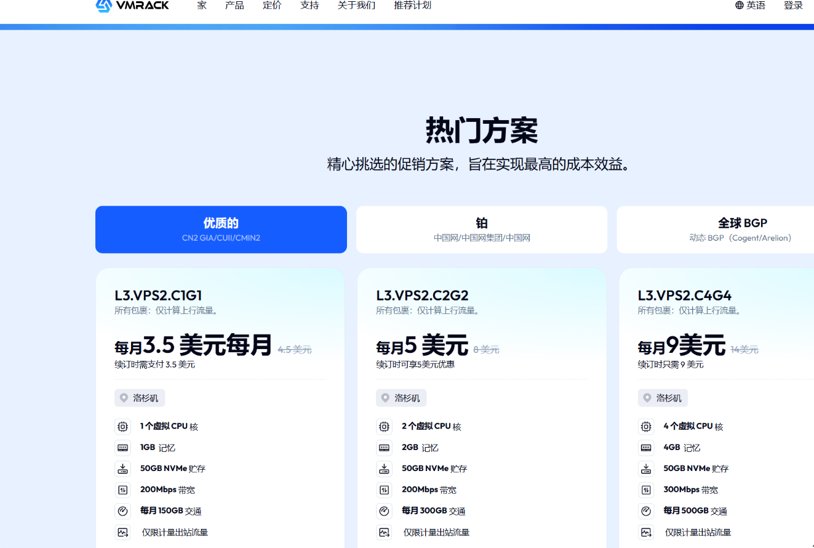Click the outbound traffic chart icon in L3.VPS2.C4G4 card

tap(646, 532)
